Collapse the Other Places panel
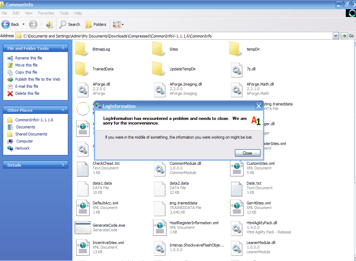This screenshot has height=261, width=356. pyautogui.click(x=63, y=110)
